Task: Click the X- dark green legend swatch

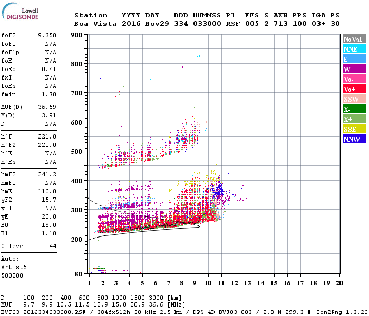Action: tap(354, 109)
